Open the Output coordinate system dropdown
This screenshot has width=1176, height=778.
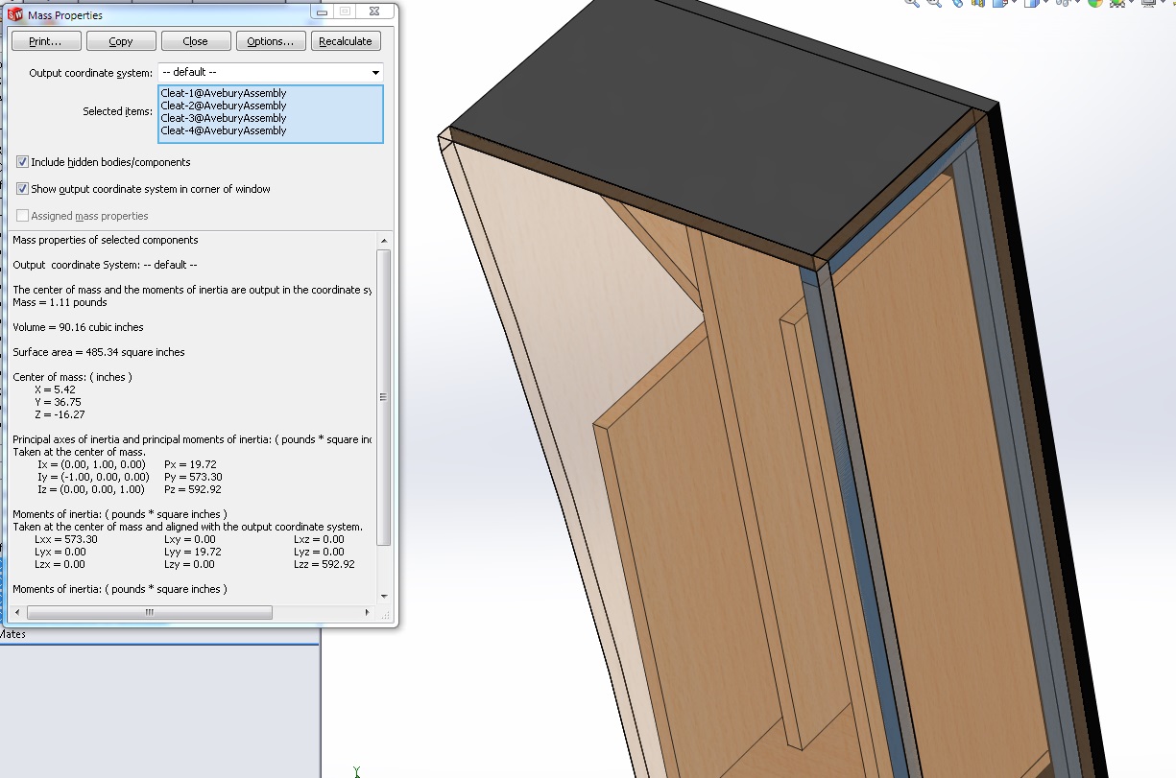pyautogui.click(x=271, y=73)
